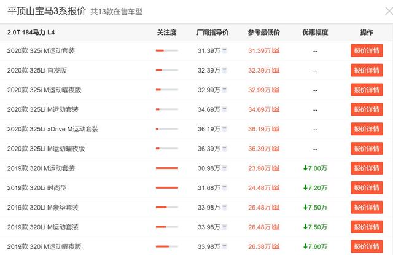Viewport: 393px width, 255px height.
Task: Click attention bar for 2020款 325i M运动套装
Action: click(x=167, y=50)
